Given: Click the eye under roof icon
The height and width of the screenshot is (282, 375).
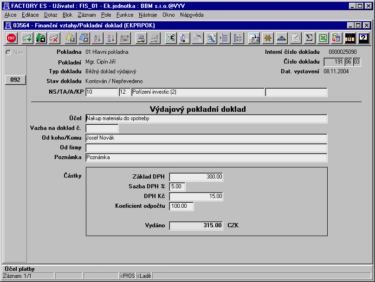Looking at the screenshot, I should 282,38.
